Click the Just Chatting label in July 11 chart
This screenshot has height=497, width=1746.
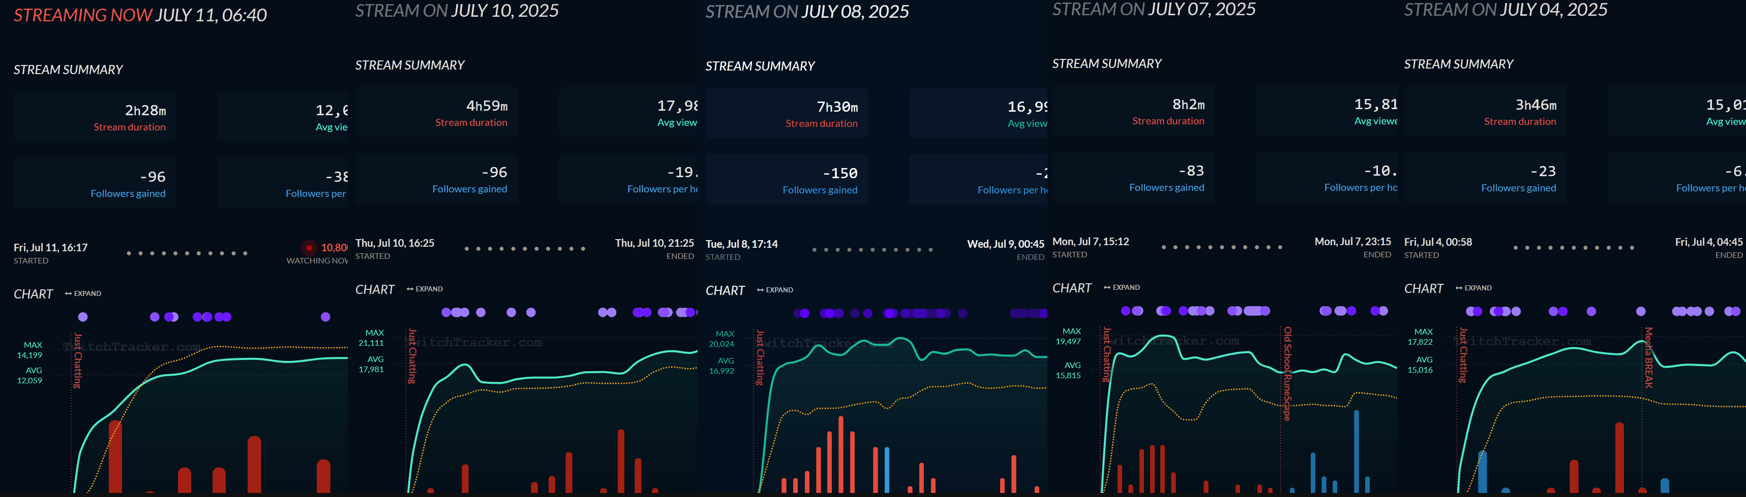[x=77, y=361]
